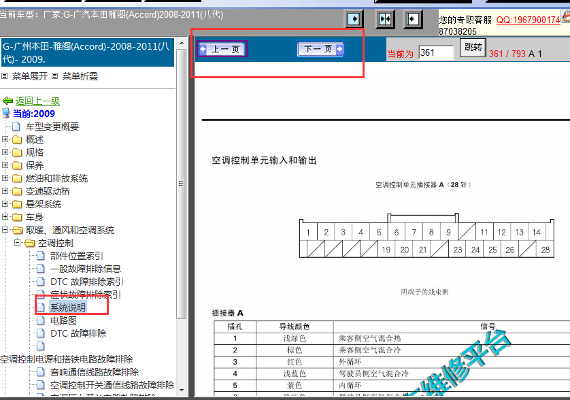Click the center-split panel arrows icon in top toolbar
The height and width of the screenshot is (400, 570).
pyautogui.click(x=384, y=19)
